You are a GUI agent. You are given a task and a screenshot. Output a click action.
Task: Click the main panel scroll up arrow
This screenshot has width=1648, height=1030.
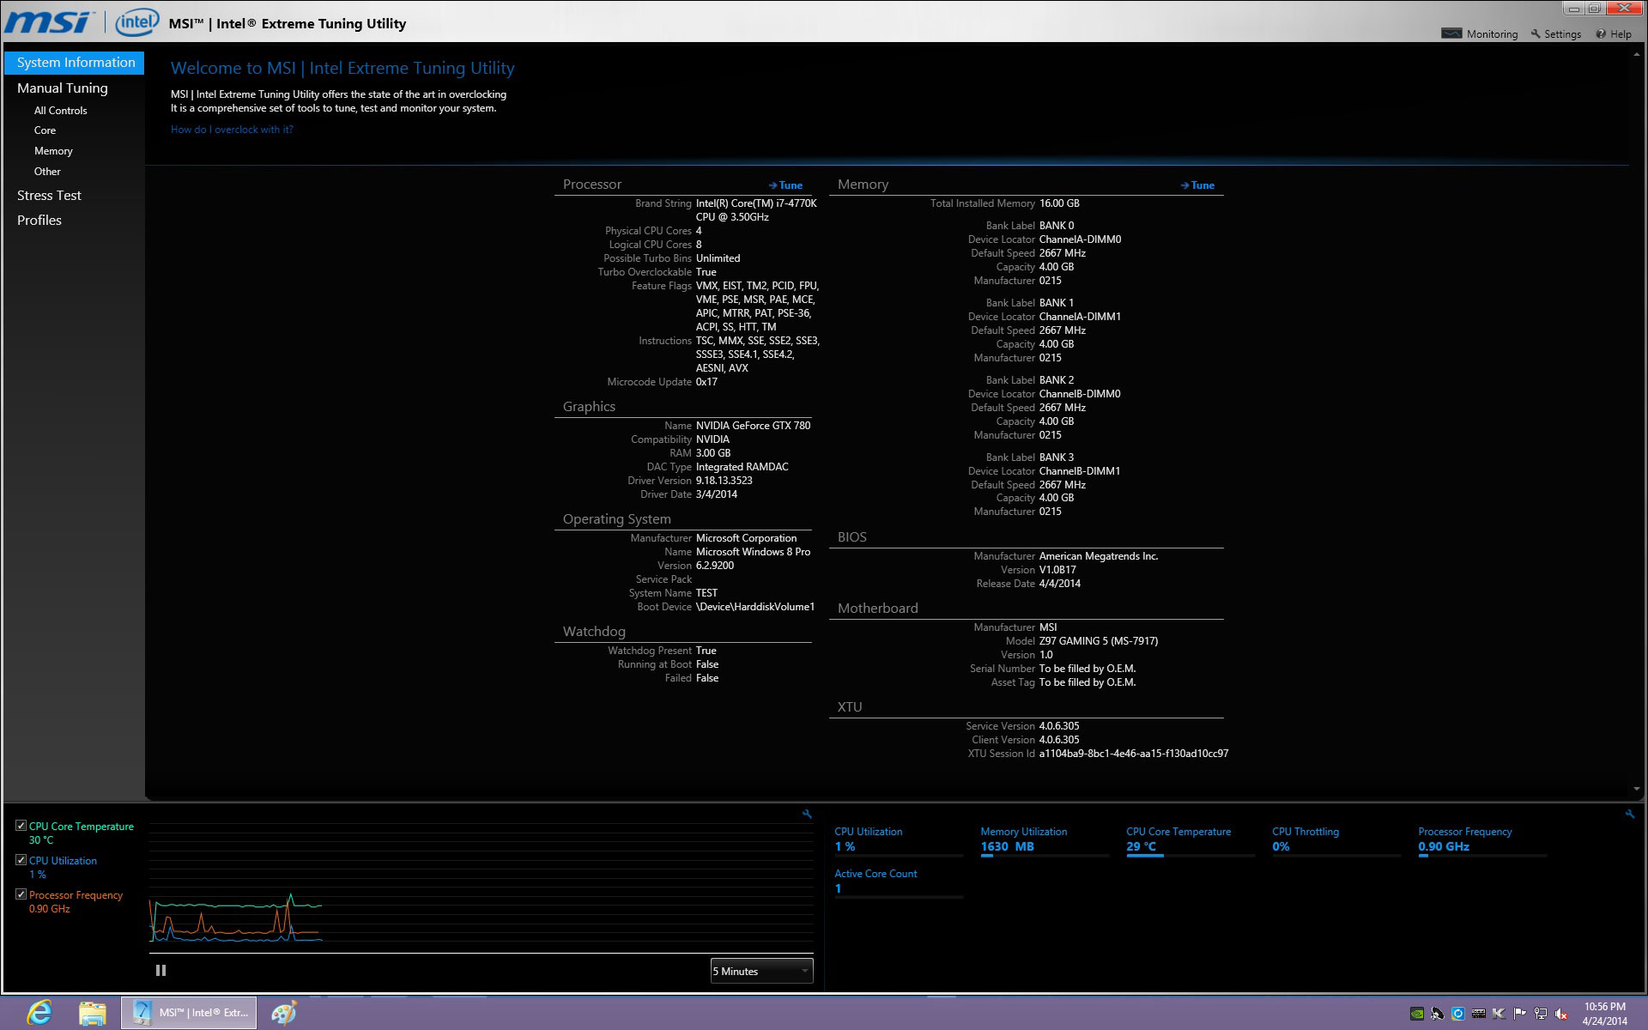[x=1637, y=53]
